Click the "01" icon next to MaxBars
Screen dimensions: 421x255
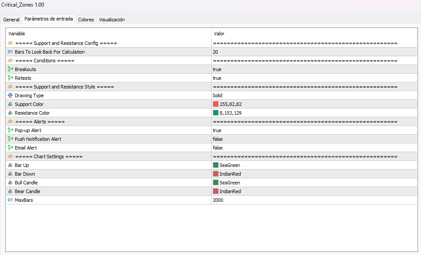coord(10,200)
